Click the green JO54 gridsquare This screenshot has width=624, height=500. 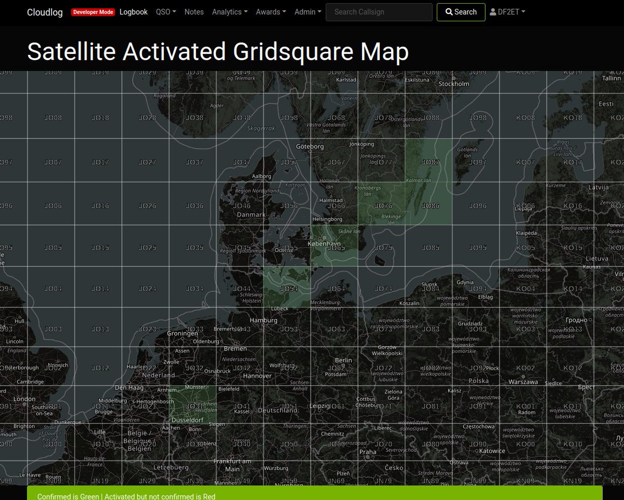coord(287,287)
